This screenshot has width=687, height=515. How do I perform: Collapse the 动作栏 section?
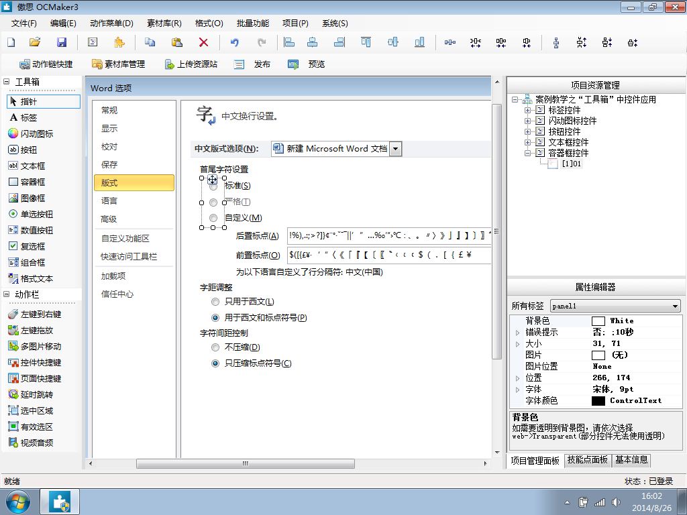(6, 294)
